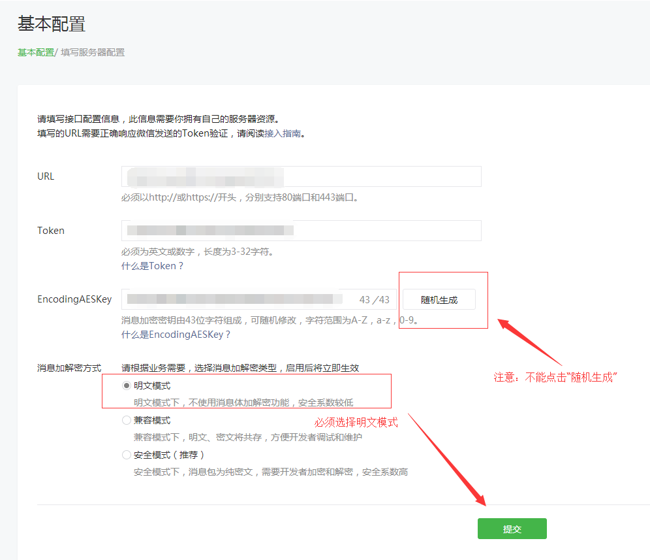Click the 消息加解密方式 section label
650x560 pixels.
click(x=69, y=369)
